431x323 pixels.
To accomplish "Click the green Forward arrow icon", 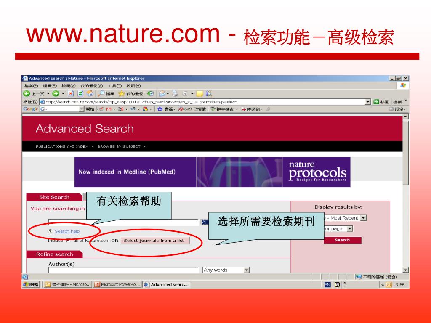I will coord(56,94).
